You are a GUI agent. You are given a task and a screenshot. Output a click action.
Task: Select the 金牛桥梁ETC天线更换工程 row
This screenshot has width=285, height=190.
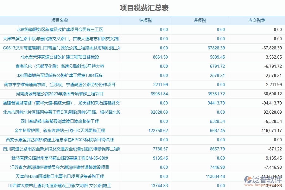(60, 130)
